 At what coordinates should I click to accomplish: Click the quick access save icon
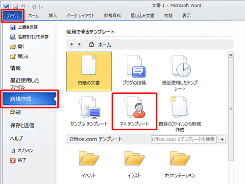pyautogui.click(x=16, y=7)
